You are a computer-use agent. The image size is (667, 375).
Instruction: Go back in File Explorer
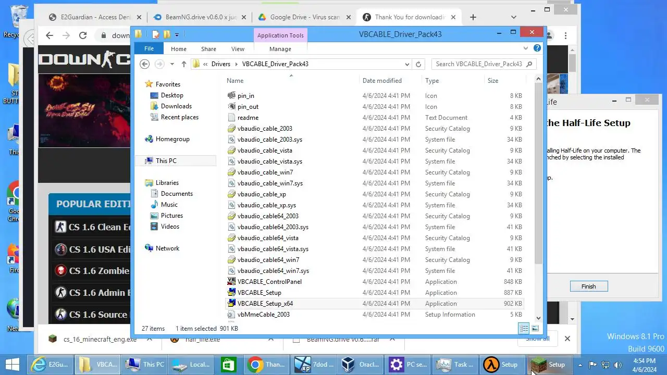(x=145, y=64)
